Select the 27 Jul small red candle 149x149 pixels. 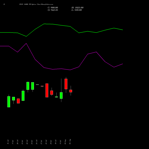(42, 86)
